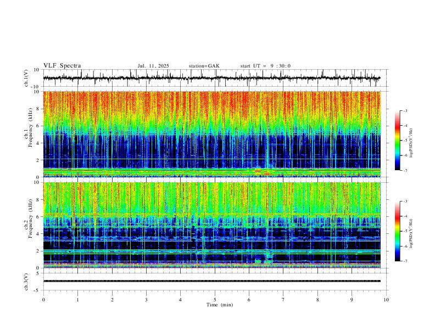Click the 'Time (min)' axis label
Screen dimensions: 435x336
coord(220,305)
